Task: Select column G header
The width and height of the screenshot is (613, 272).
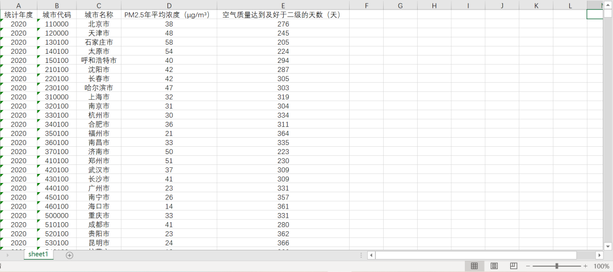Action: (x=400, y=6)
